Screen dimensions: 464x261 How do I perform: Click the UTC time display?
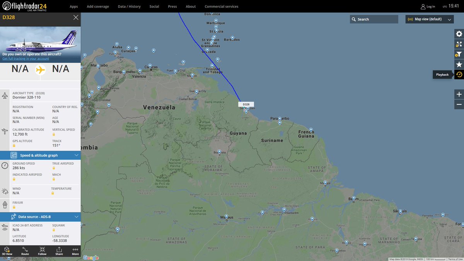(451, 7)
